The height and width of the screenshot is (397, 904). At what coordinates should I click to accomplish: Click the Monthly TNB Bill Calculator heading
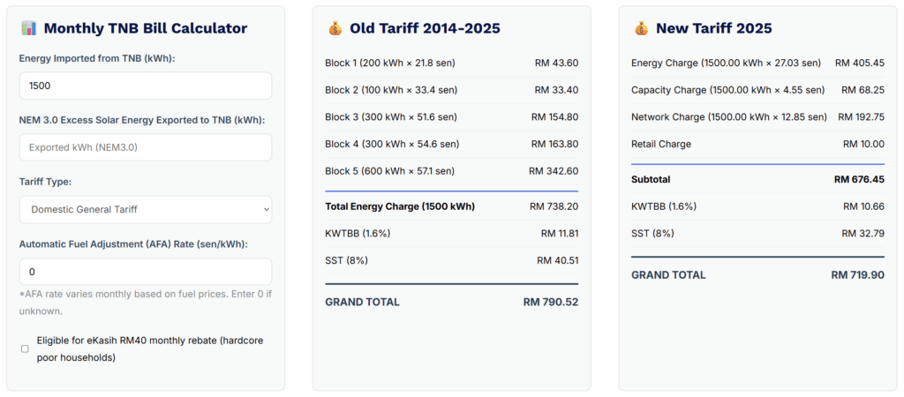pos(145,28)
